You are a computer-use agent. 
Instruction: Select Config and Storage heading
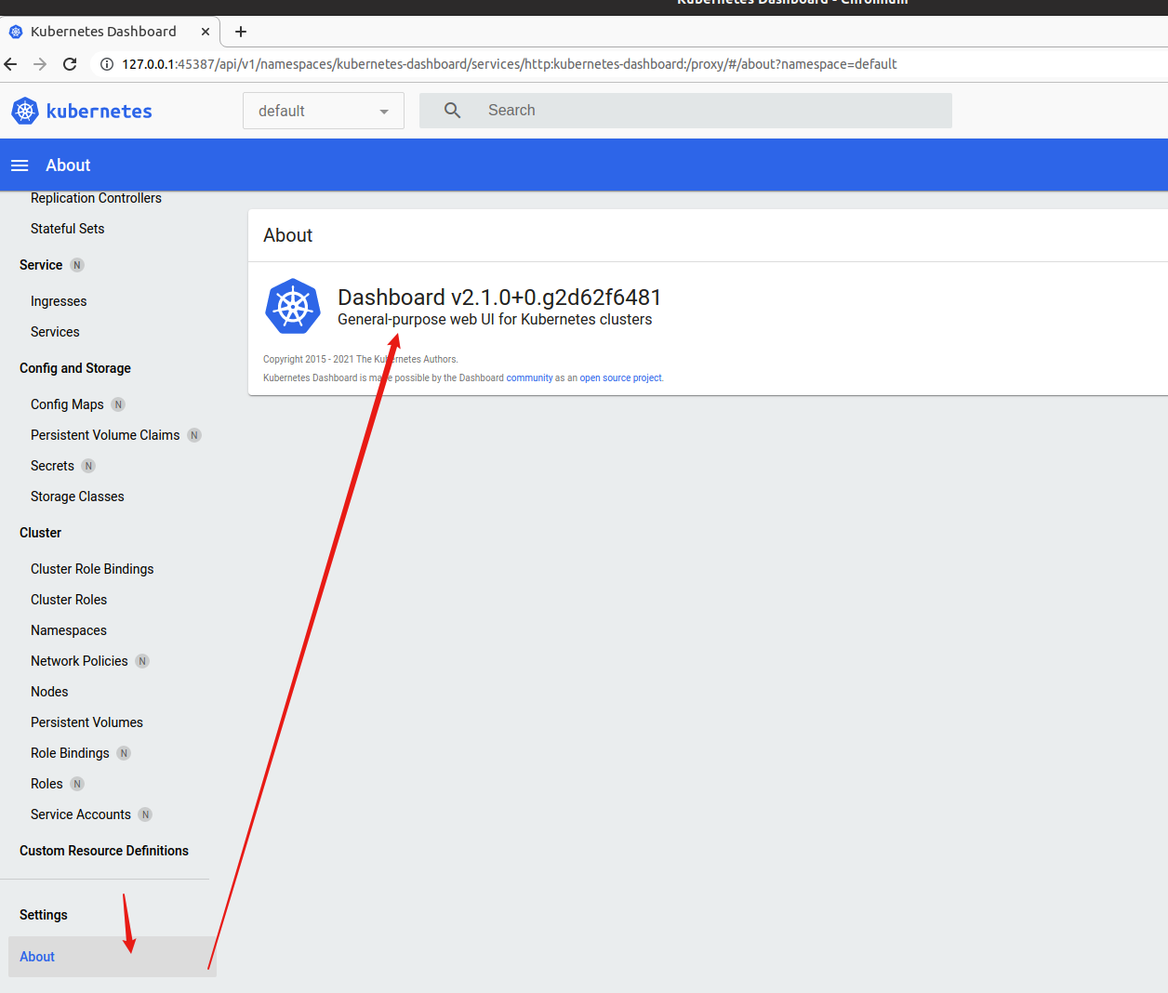coord(75,368)
